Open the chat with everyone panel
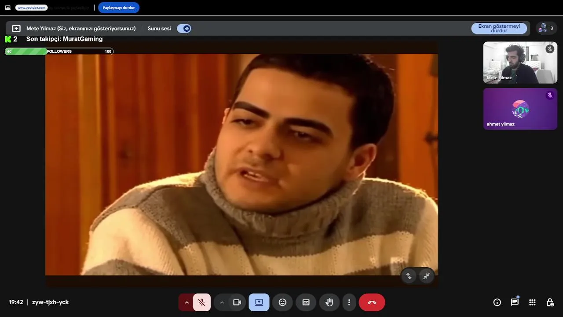The image size is (563, 317). tap(515, 302)
